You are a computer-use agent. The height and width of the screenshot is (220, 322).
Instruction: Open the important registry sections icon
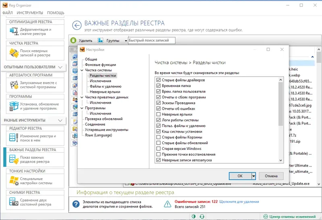click(x=14, y=159)
